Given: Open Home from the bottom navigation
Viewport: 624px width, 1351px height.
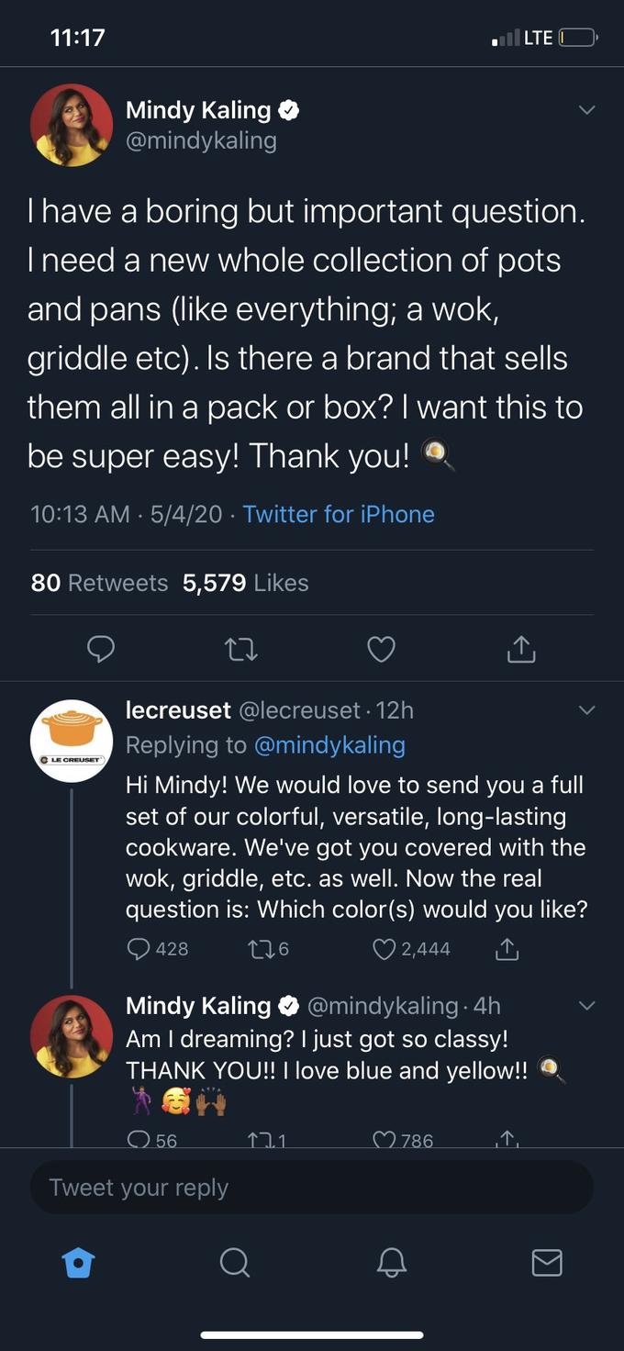Looking at the screenshot, I should (x=78, y=1262).
